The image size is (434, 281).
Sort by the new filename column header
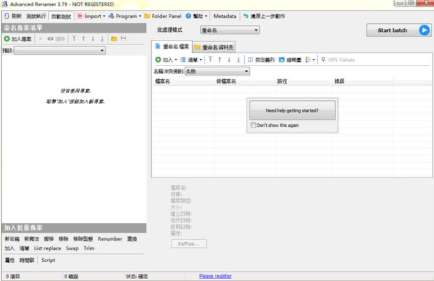pyautogui.click(x=245, y=81)
